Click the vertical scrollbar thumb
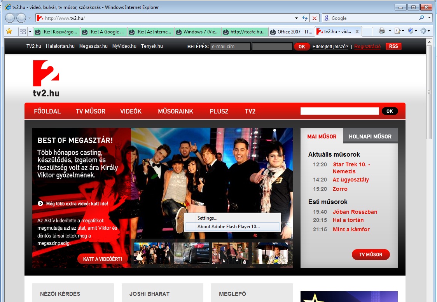The width and height of the screenshot is (437, 302). (x=429, y=92)
